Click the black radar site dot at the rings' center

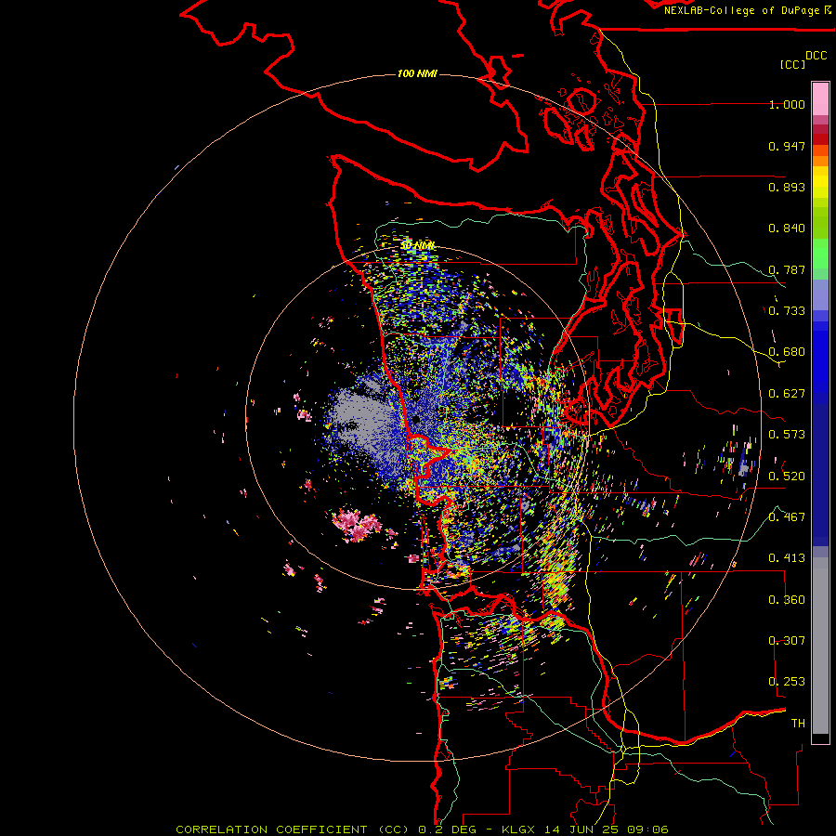coord(416,420)
